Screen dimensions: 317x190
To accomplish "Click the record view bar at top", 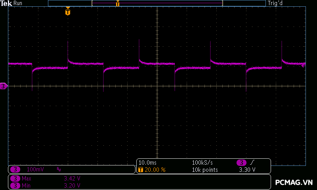I will [x=157, y=3].
